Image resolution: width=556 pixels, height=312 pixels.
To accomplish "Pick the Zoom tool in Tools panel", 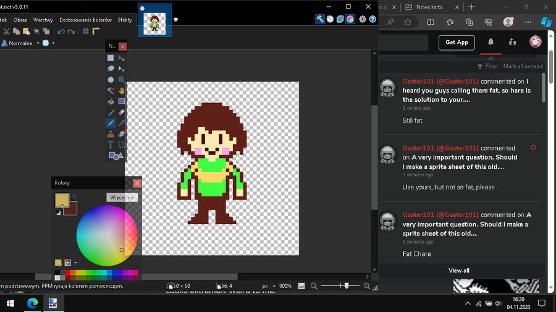I will [121, 80].
